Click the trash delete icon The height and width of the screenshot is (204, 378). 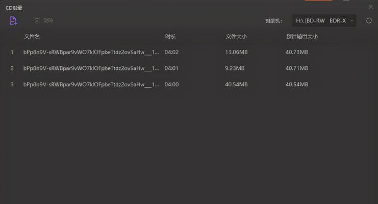(37, 21)
